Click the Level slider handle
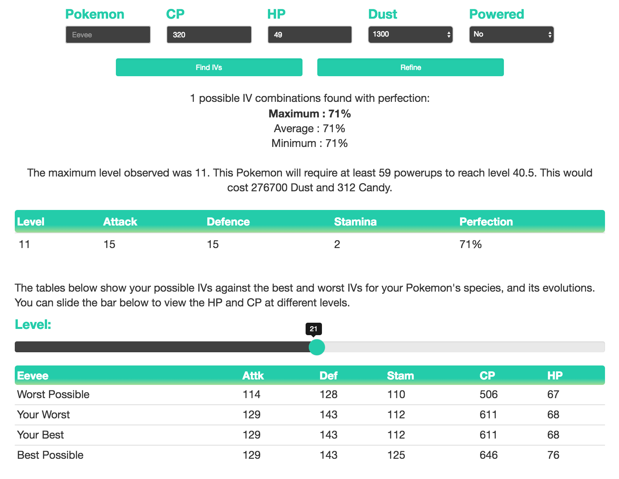The width and height of the screenshot is (619, 479). (x=316, y=347)
